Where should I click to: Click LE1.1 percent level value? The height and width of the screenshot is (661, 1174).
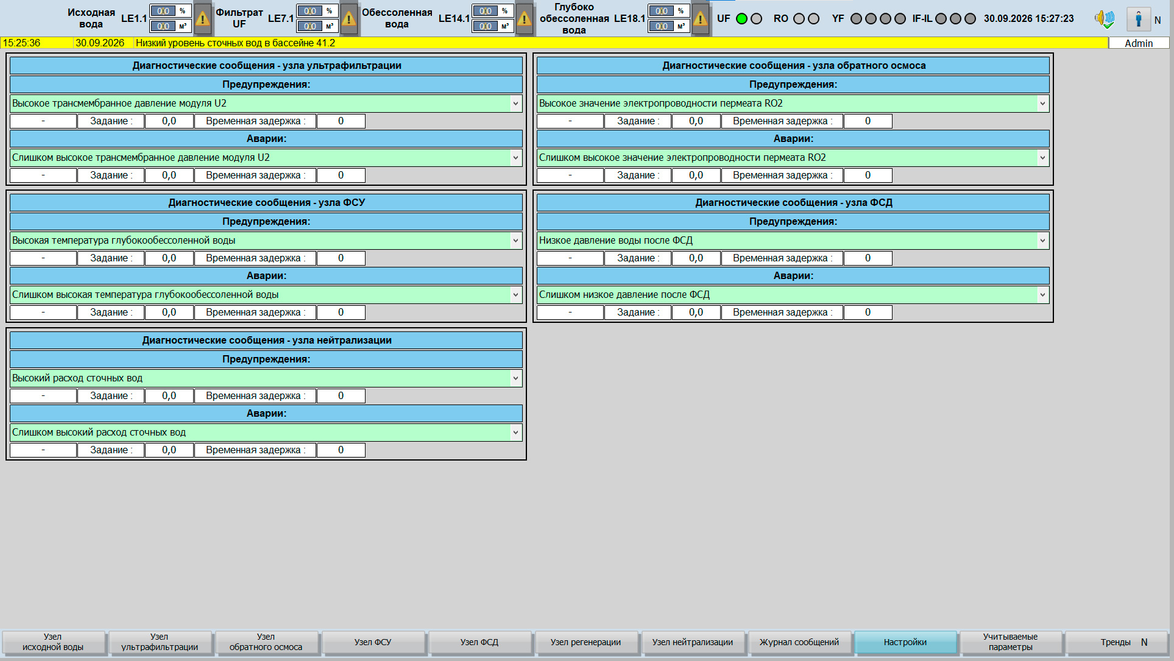[163, 11]
